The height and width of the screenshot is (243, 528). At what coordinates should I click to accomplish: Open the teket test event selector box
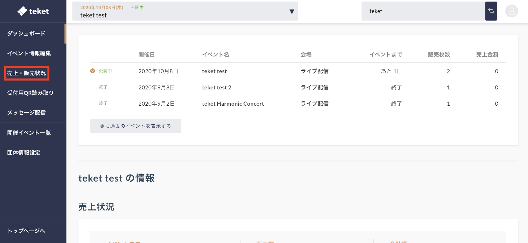click(185, 11)
